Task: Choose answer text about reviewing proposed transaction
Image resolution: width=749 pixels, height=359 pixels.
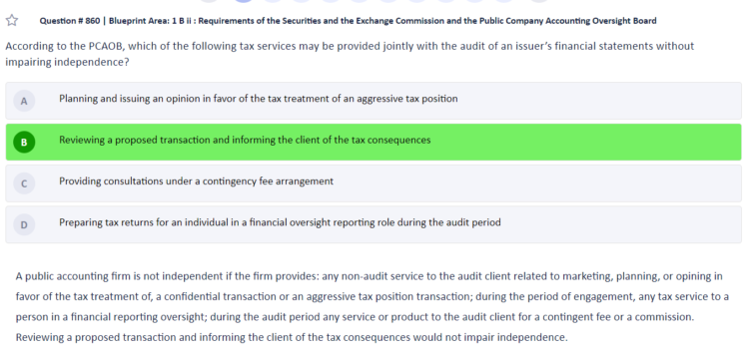Action: tap(245, 141)
